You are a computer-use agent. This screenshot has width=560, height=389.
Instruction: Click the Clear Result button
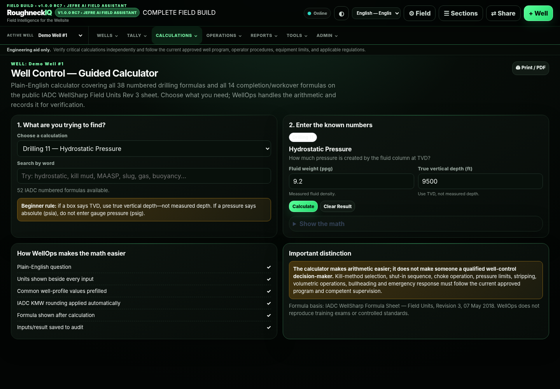(338, 207)
